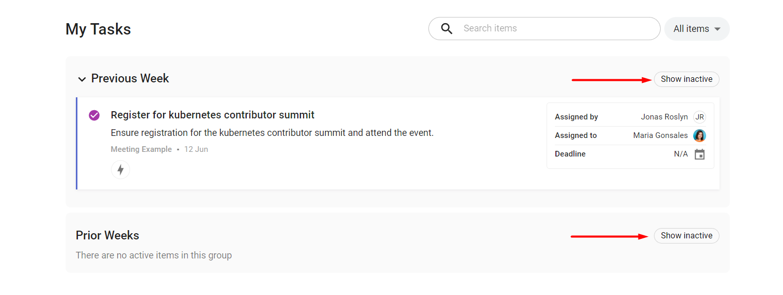Click the Previous Week heading text
Screen dimensions: 783x295
(x=130, y=79)
